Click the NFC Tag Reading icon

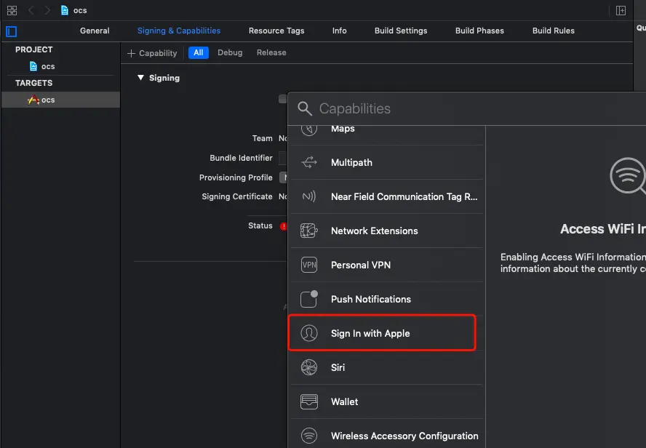click(x=309, y=196)
